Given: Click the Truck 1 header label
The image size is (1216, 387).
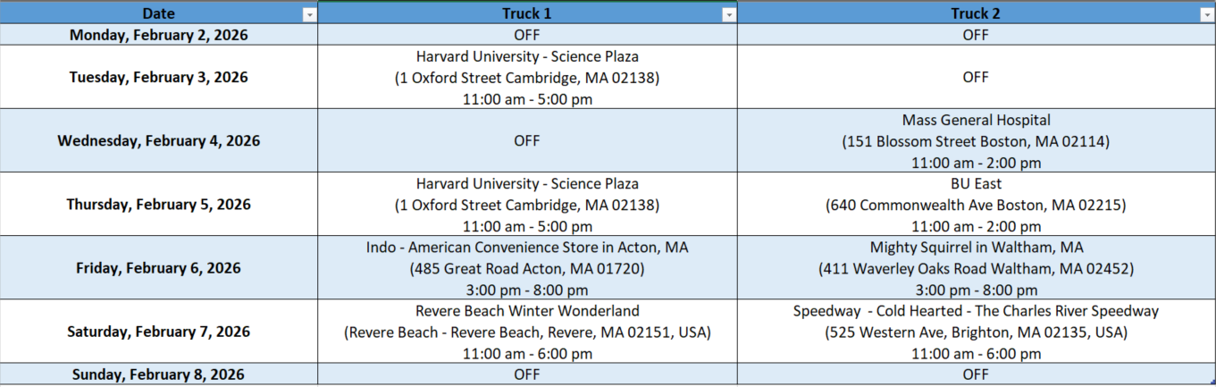Looking at the screenshot, I should click(527, 13).
